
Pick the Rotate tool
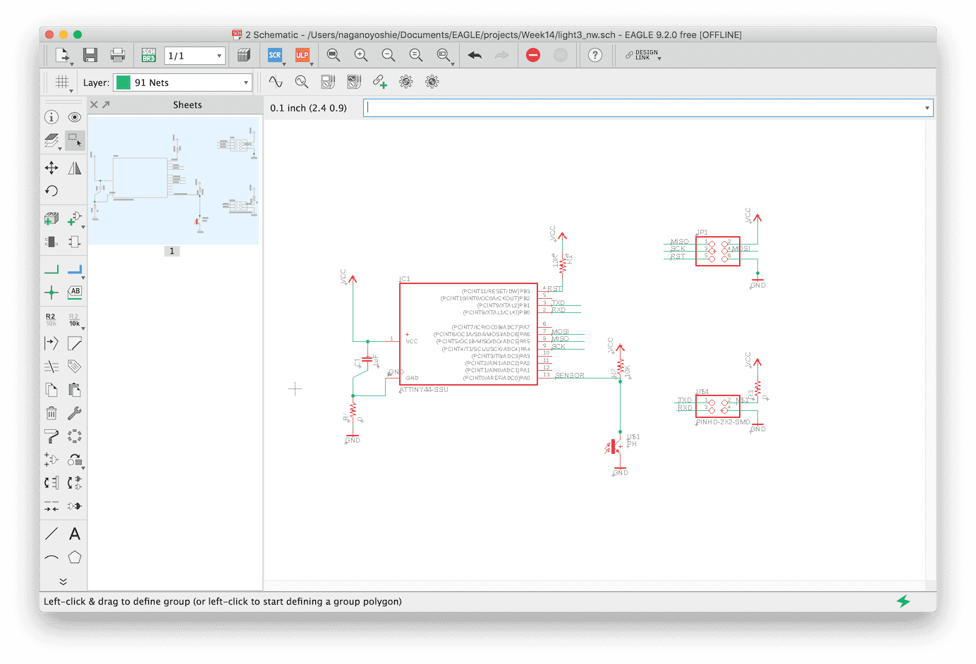coord(51,191)
